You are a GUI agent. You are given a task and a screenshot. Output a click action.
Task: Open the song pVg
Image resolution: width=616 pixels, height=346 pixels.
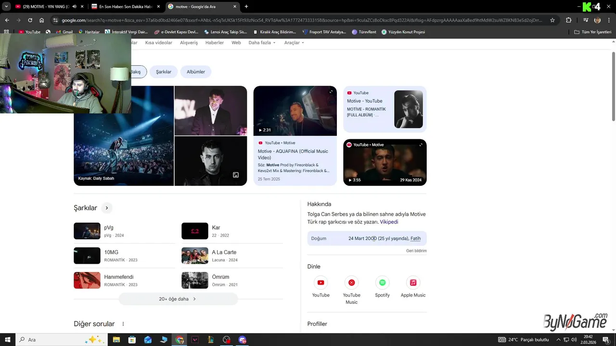(124, 231)
